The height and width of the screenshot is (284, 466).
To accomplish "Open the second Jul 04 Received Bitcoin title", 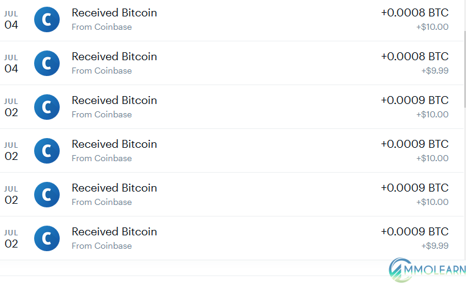I will pyautogui.click(x=114, y=57).
